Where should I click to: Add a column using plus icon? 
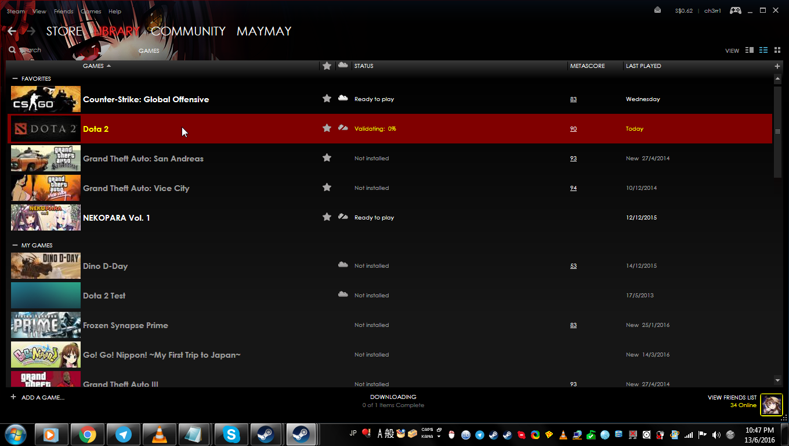point(777,66)
